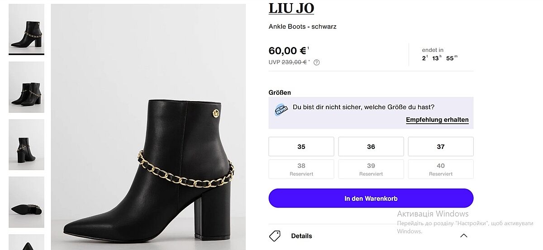Show the boot sole thumbnail
Viewport: 543px width, 250px height.
click(x=27, y=202)
